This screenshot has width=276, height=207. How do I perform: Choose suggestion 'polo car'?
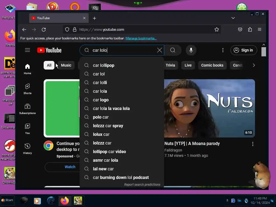(x=122, y=117)
